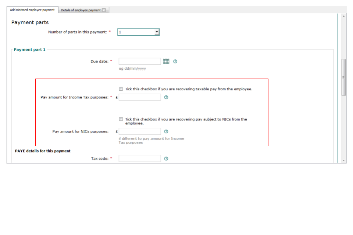Click the Due date label

[100, 61]
